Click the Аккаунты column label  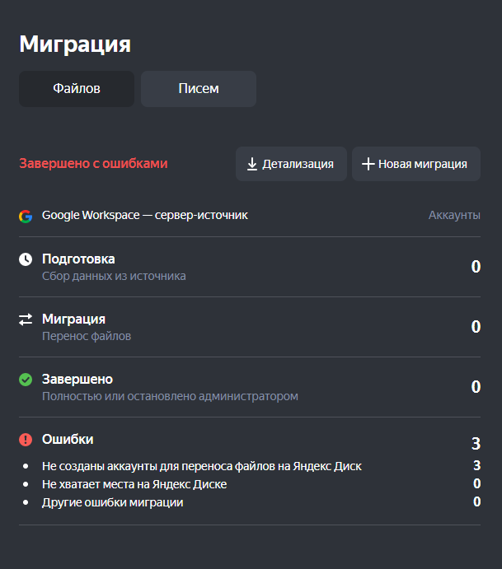(454, 216)
